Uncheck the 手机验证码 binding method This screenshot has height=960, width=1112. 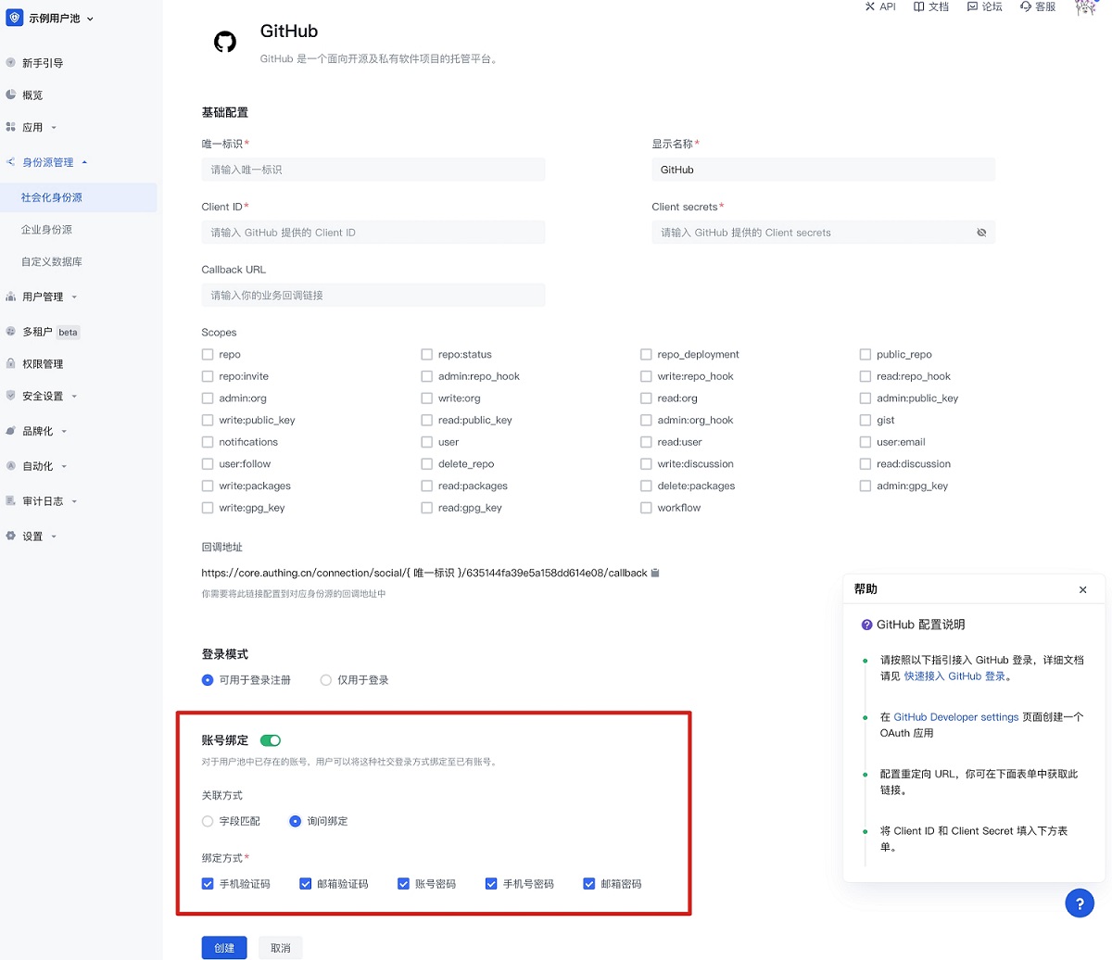coord(208,884)
